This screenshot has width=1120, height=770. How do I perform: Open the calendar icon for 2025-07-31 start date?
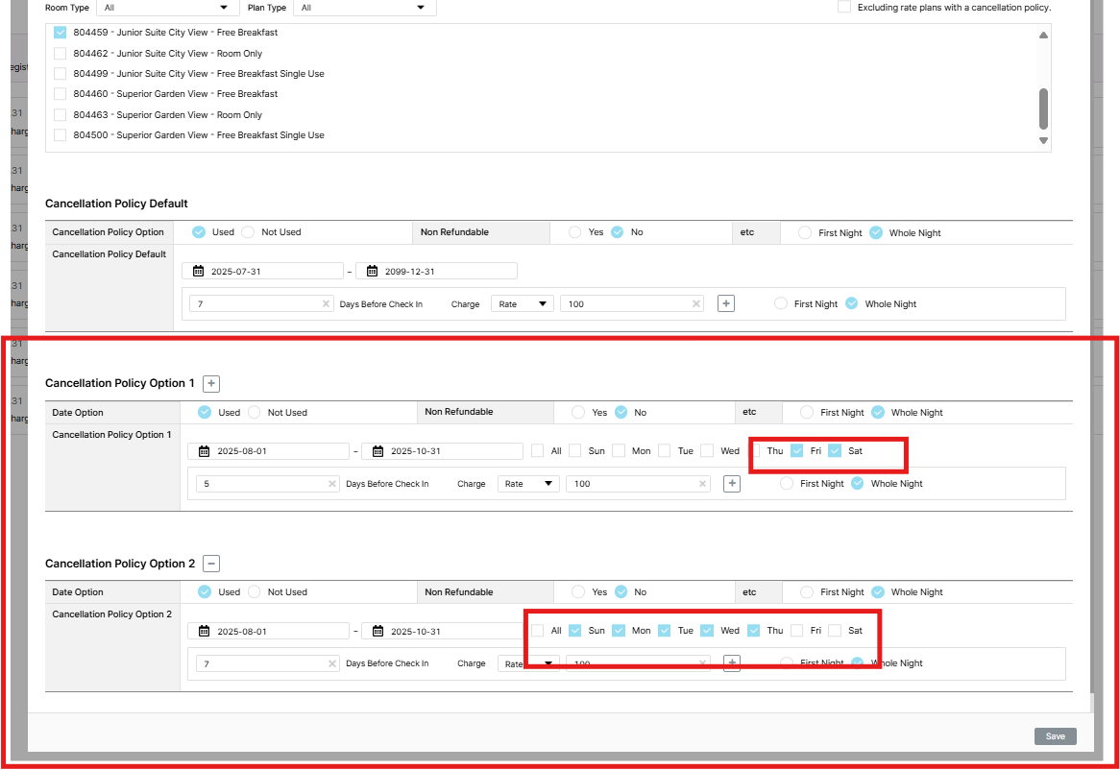tap(199, 271)
